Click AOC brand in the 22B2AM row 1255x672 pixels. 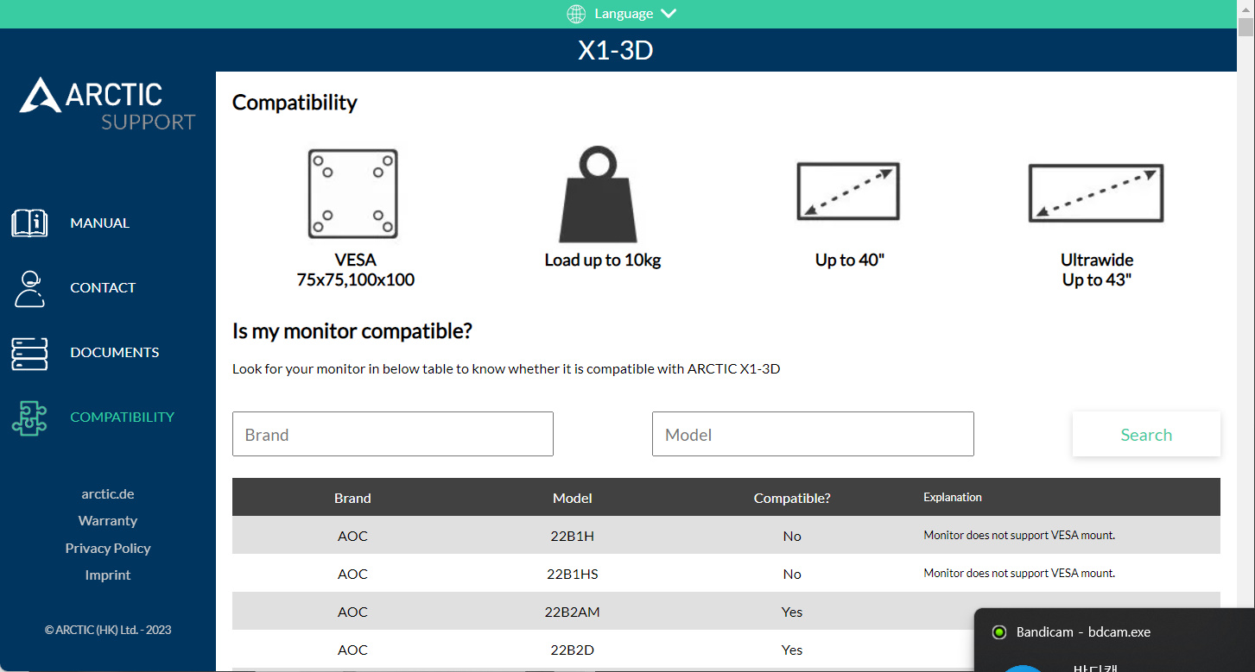(352, 612)
